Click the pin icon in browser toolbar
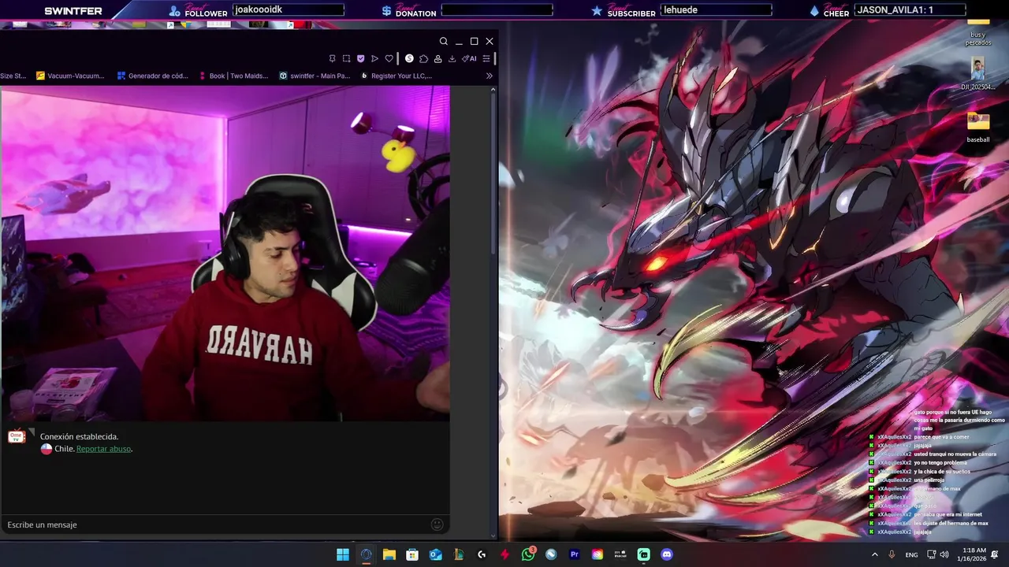Image resolution: width=1009 pixels, height=567 pixels. tap(332, 58)
